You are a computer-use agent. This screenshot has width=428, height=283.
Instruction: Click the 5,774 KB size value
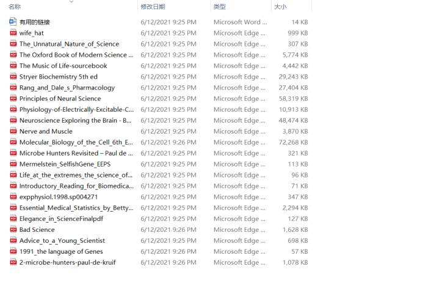tap(295, 55)
